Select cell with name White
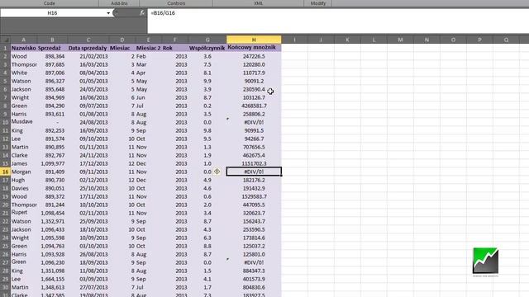The width and height of the screenshot is (529, 297). click(x=24, y=73)
